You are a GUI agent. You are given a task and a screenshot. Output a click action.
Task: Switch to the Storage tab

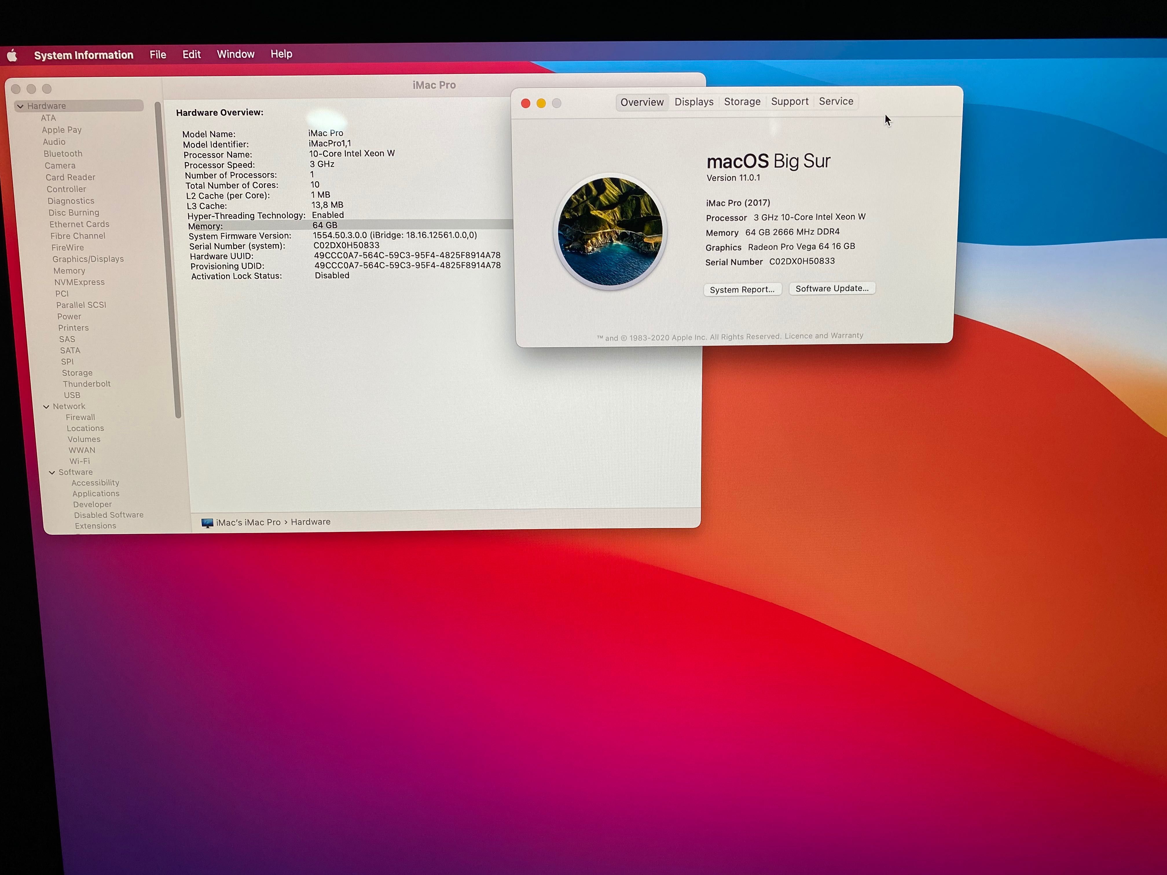(742, 101)
